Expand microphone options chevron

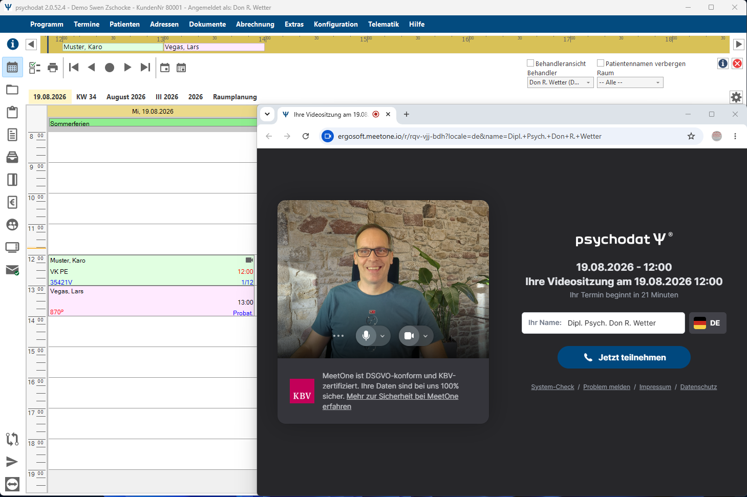pos(382,336)
